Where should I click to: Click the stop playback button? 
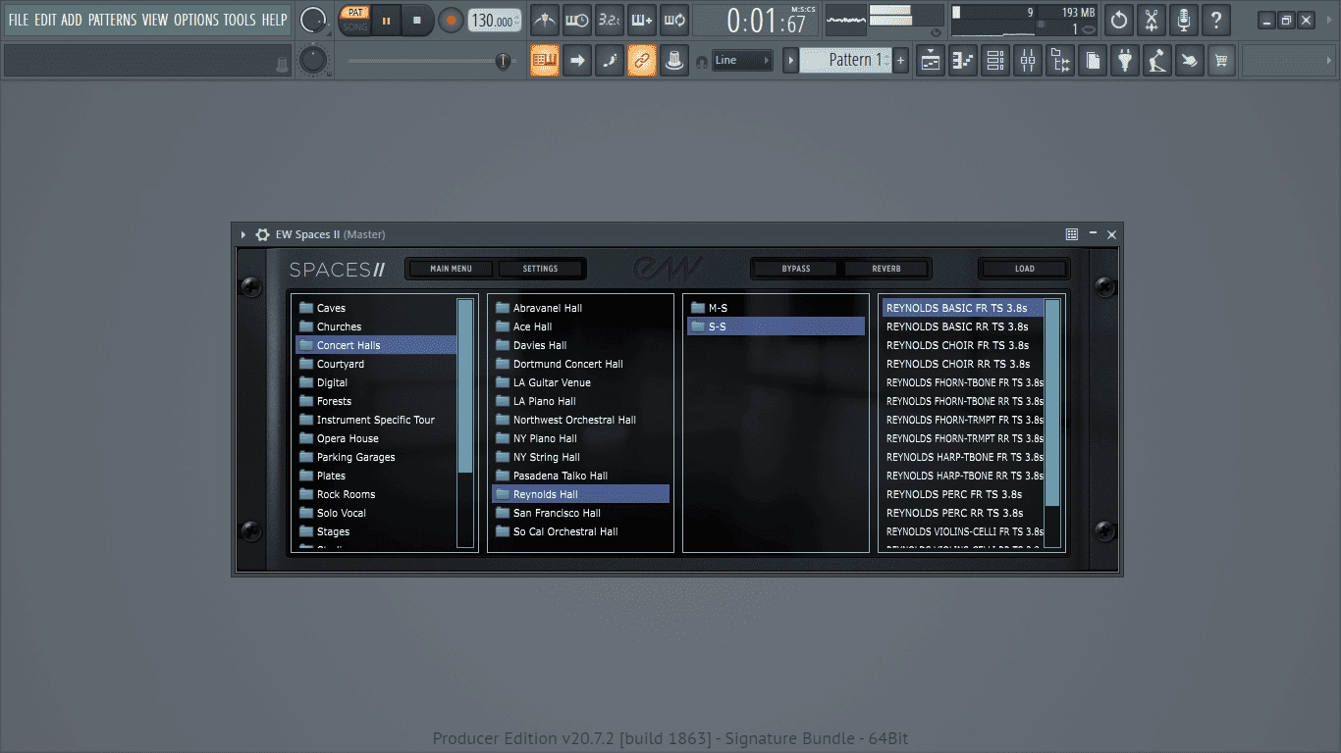(417, 20)
